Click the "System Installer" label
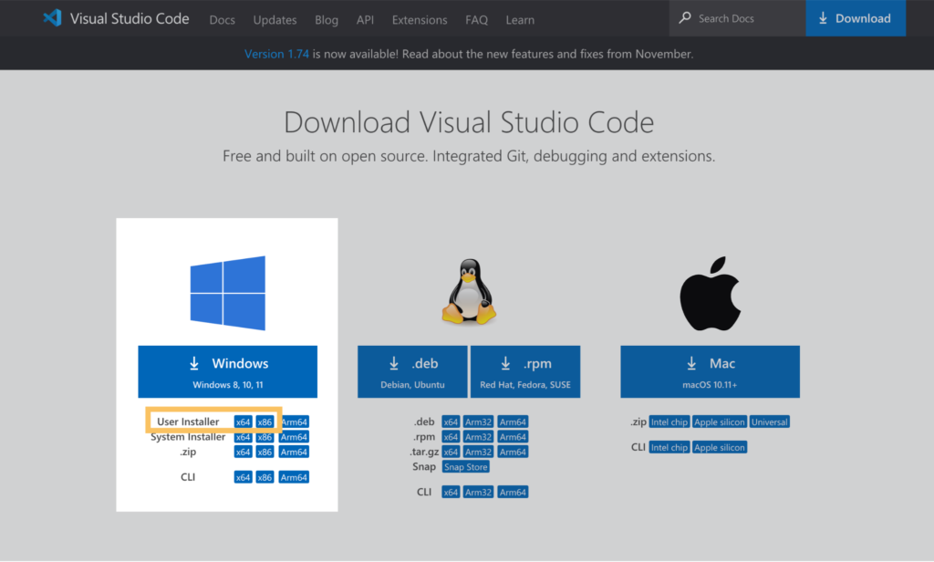Viewport: 934px width, 562px height. point(188,437)
